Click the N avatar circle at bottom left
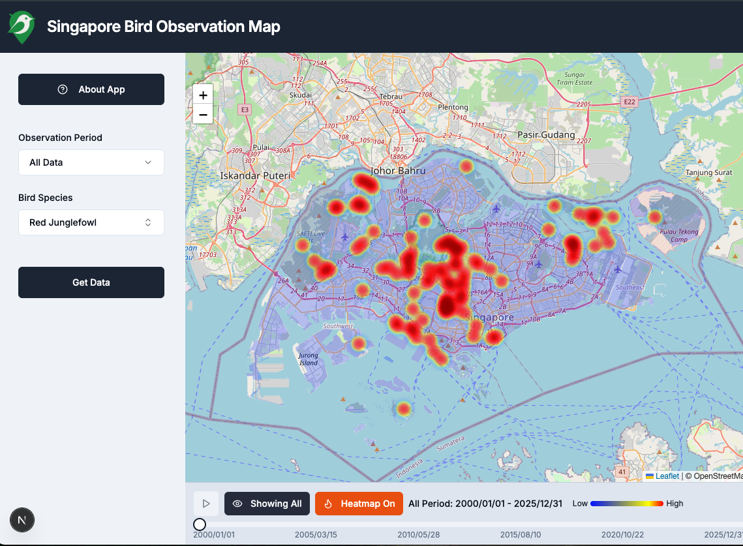Viewport: 743px width, 546px height. point(22,520)
